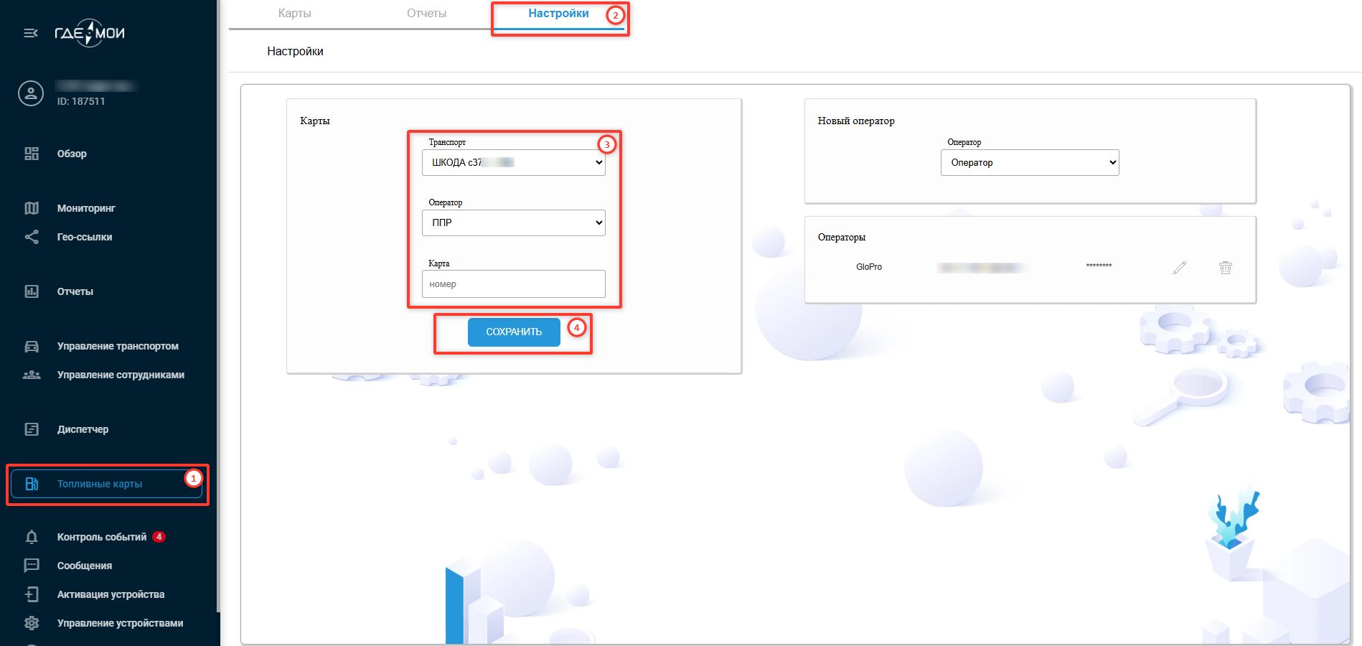Delete the GloPro operator with the trash icon

coord(1225,268)
